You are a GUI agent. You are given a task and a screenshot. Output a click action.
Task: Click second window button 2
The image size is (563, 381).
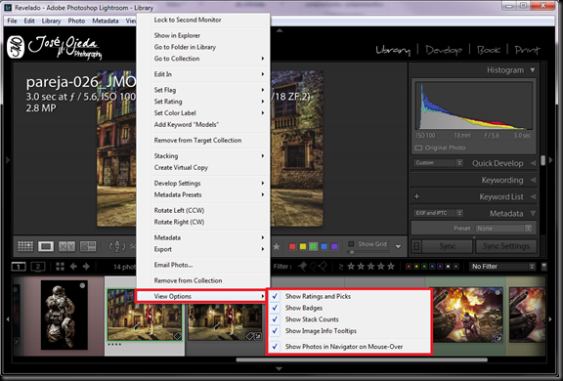point(38,267)
